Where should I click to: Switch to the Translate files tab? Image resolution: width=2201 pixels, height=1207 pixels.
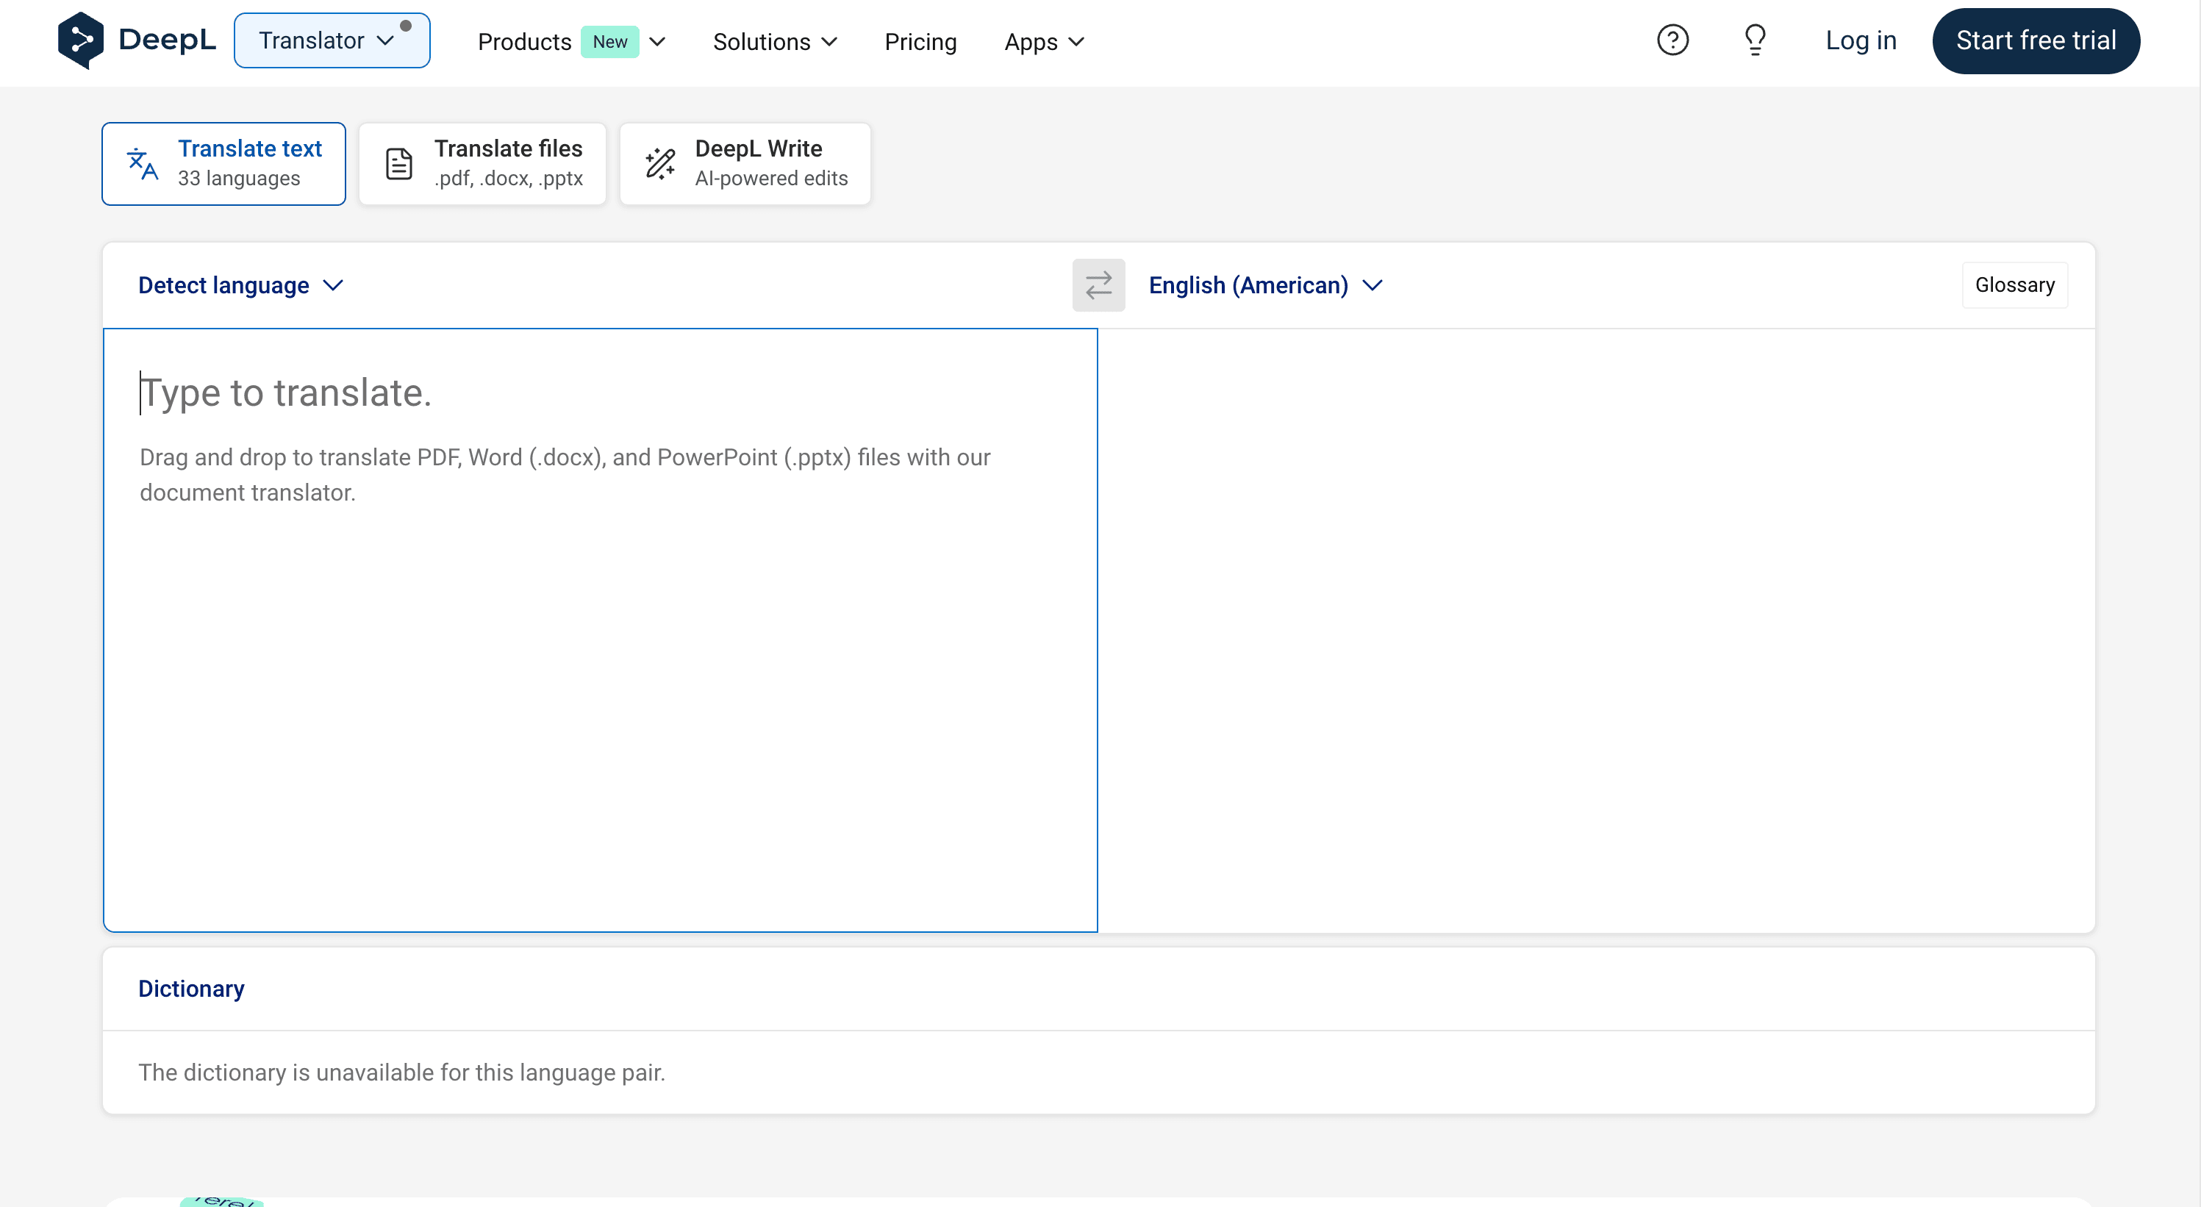coord(483,164)
